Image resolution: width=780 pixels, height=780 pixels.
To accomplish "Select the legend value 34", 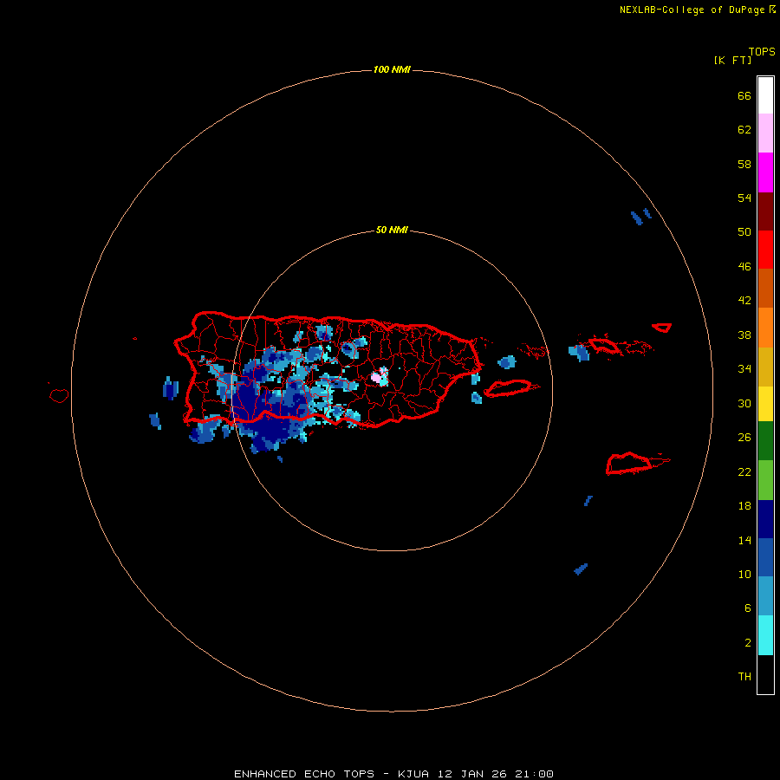I will [744, 368].
